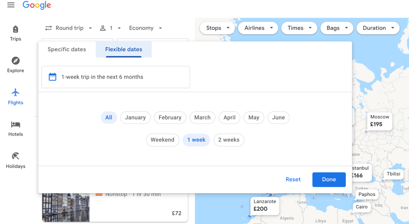Go to Explore in the sidebar
409x224 pixels.
[x=16, y=65]
